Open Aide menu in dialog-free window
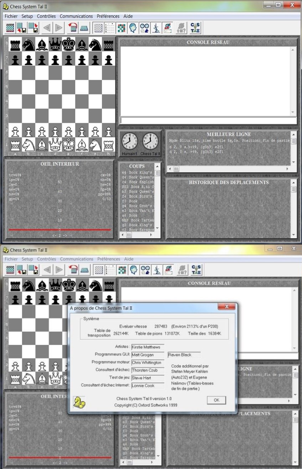 pos(128,16)
